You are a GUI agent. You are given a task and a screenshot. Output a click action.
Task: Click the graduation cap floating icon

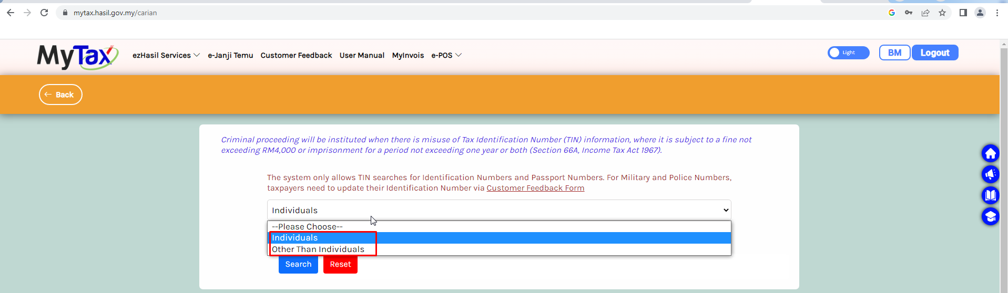(x=990, y=216)
